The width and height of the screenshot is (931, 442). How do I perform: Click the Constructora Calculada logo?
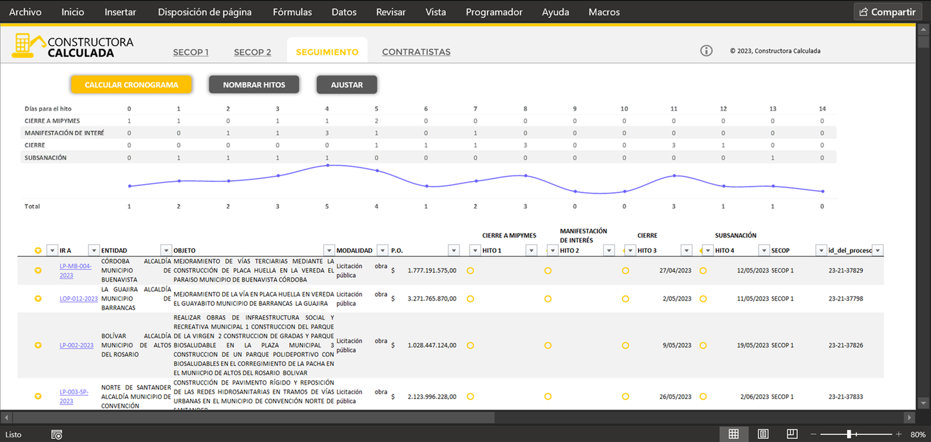pyautogui.click(x=73, y=46)
